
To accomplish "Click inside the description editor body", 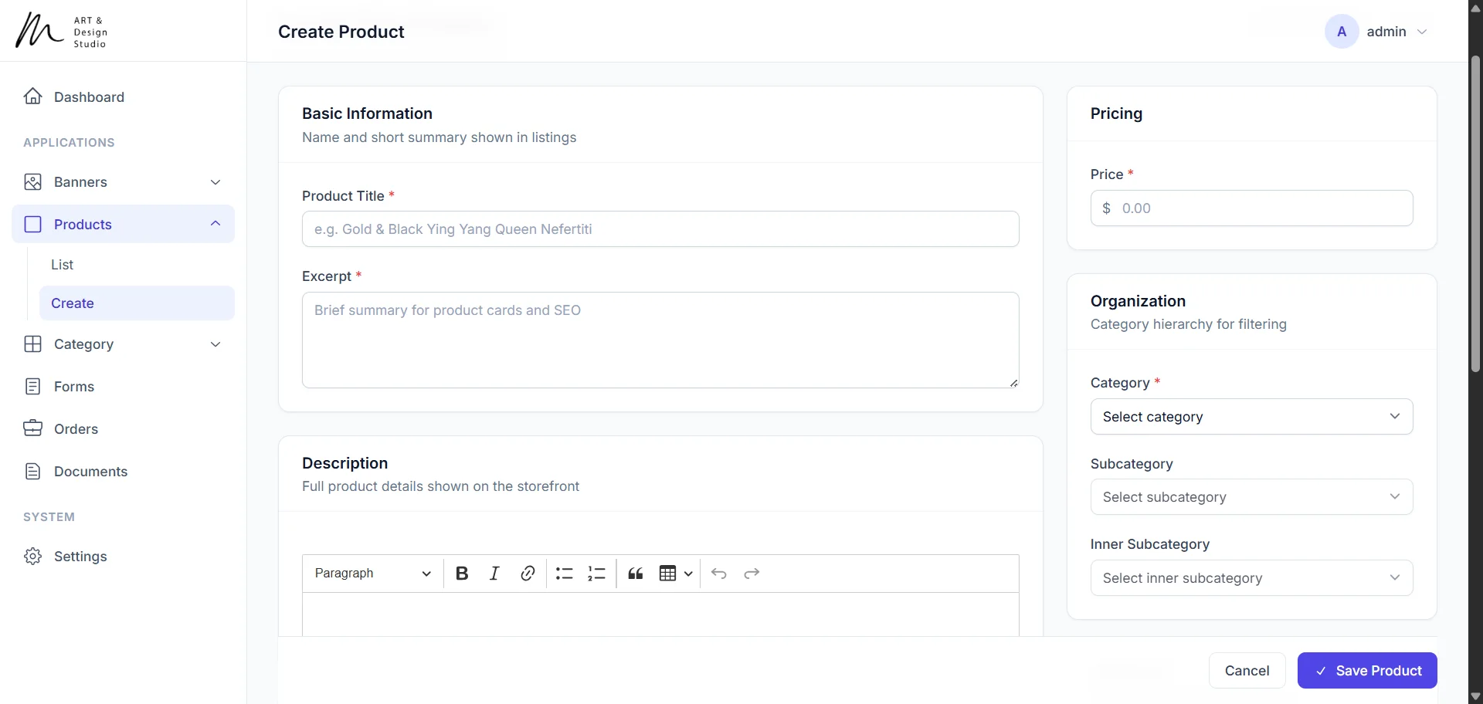I will pyautogui.click(x=660, y=614).
